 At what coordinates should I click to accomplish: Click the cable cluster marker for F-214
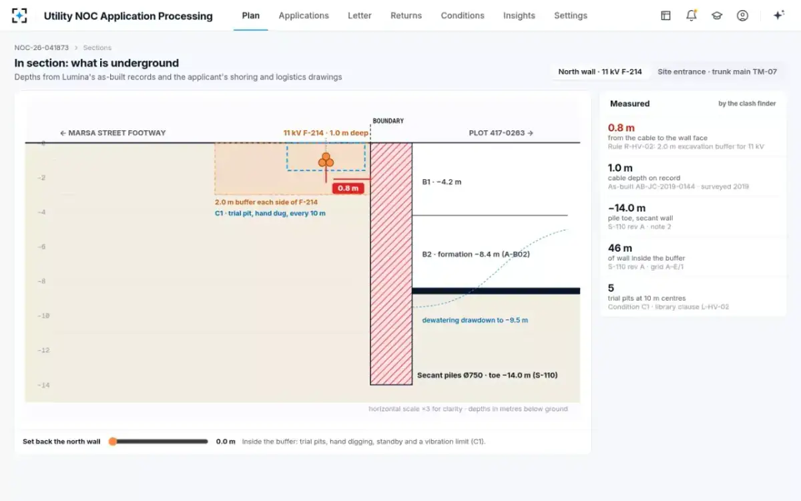(326, 160)
